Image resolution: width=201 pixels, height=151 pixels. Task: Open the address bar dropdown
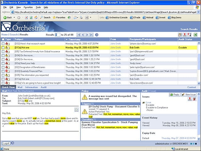198,12
